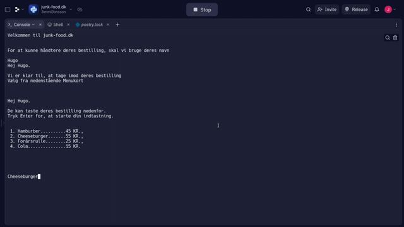Search within console output
The image size is (404, 227).
click(x=387, y=38)
